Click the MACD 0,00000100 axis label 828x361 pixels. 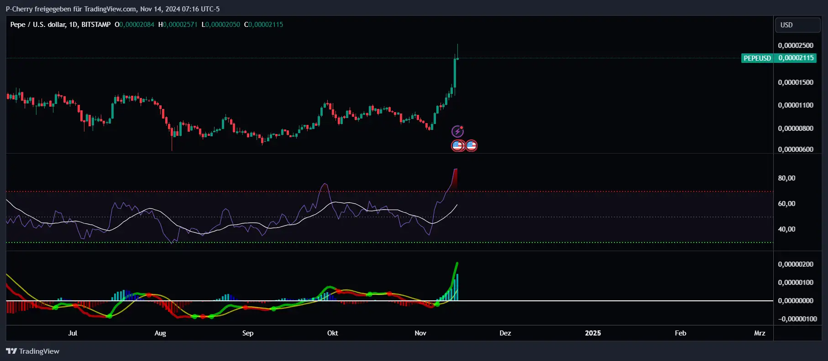[796, 283]
